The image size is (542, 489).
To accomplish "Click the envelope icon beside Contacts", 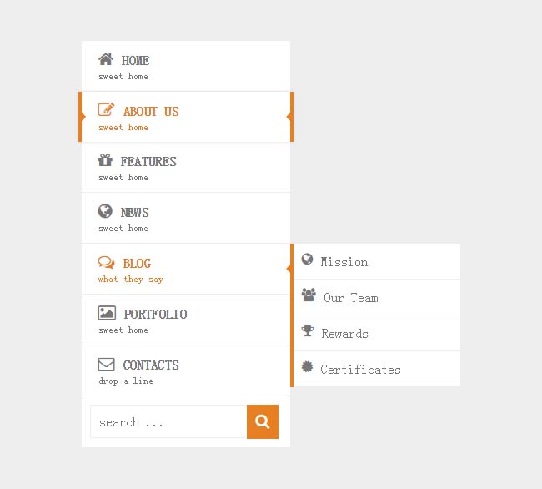I will click(106, 364).
